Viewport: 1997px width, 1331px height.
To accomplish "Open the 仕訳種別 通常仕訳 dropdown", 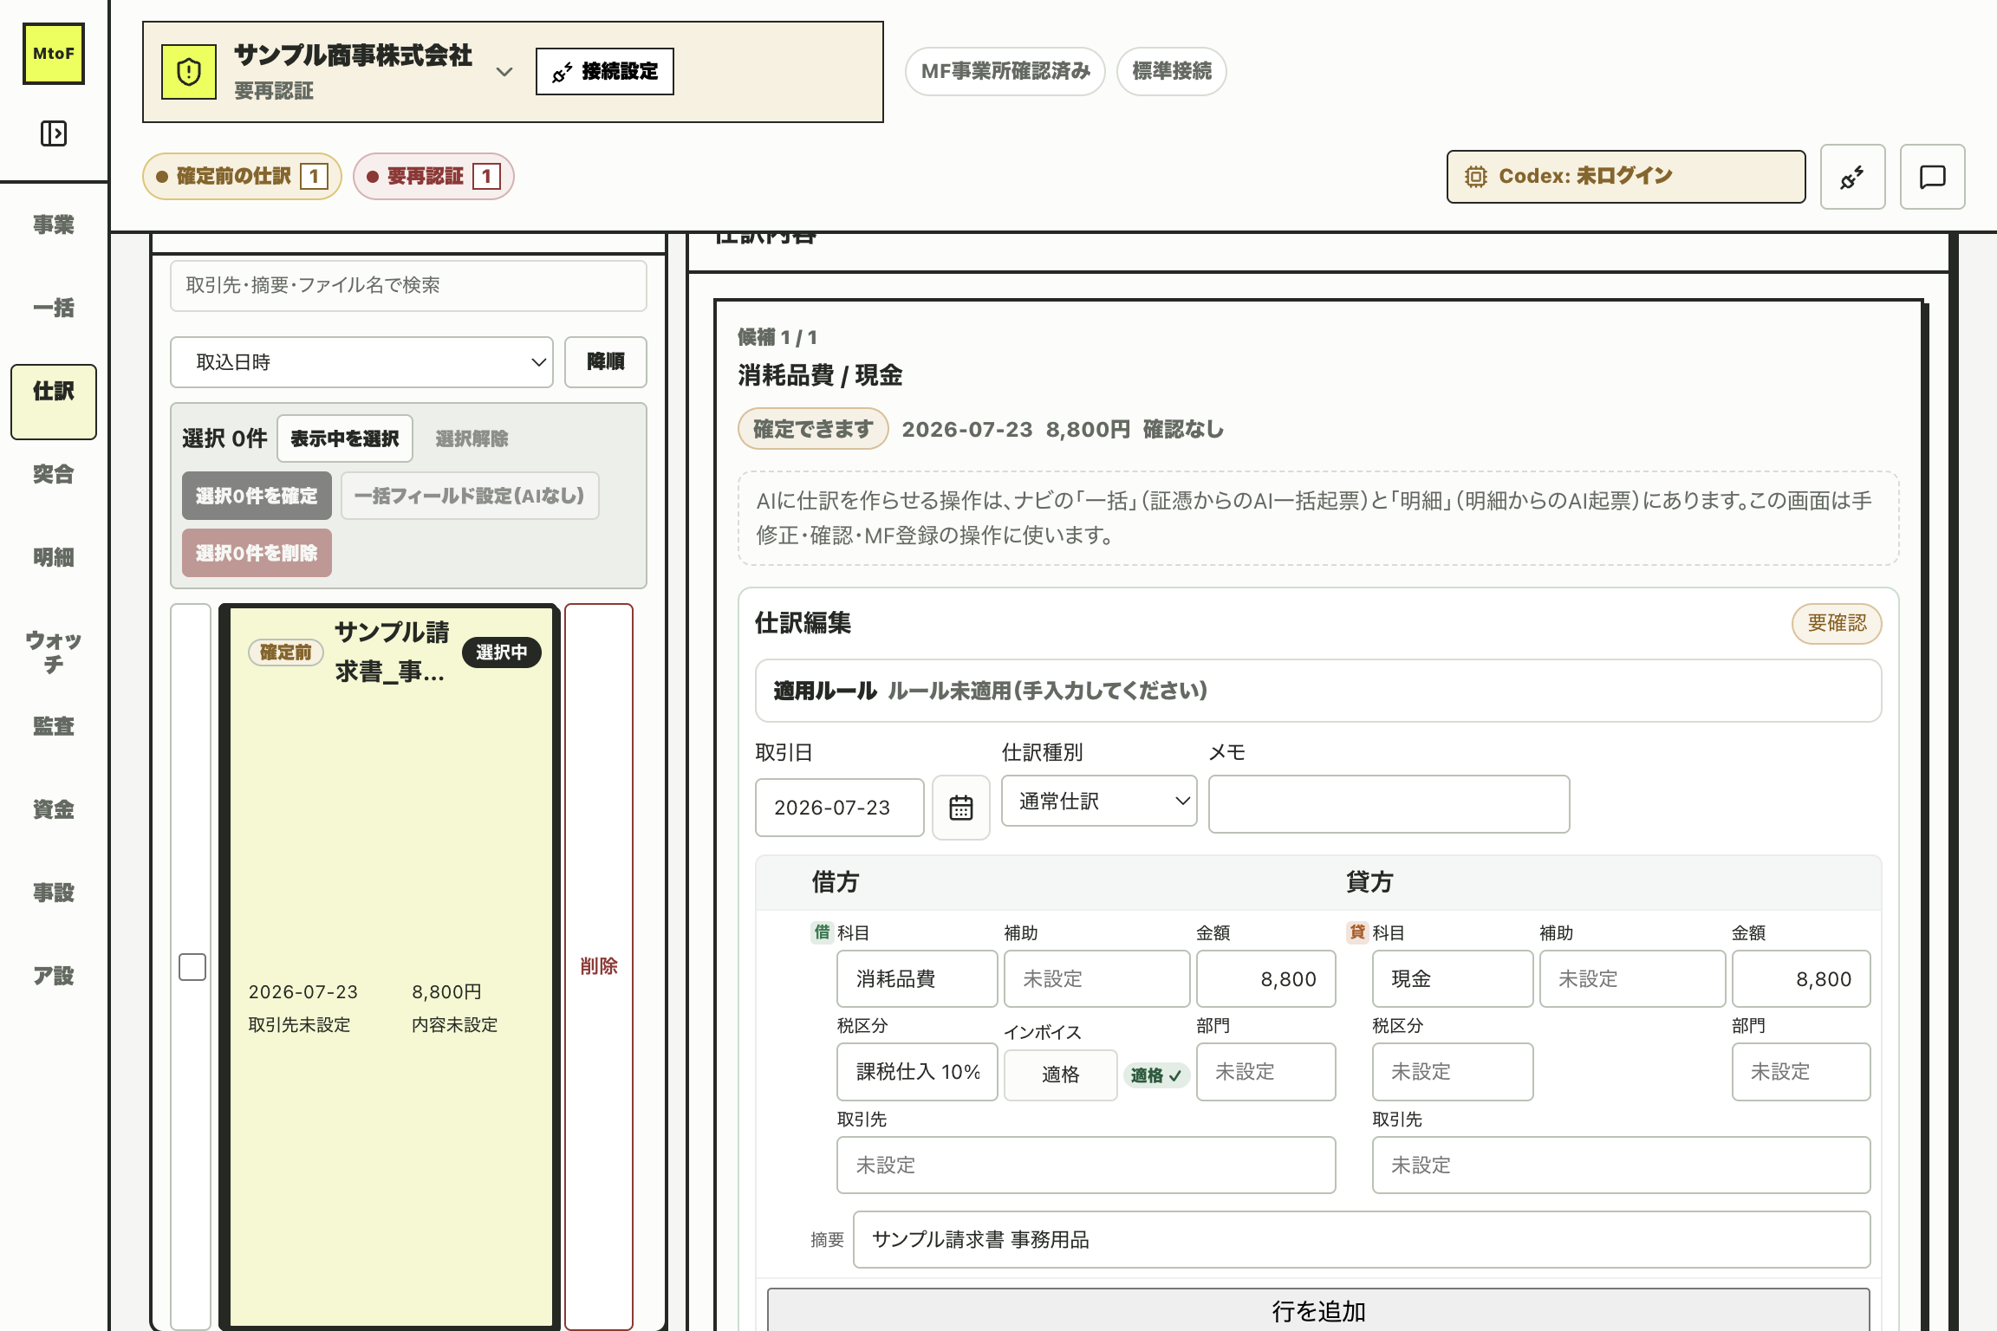I will pyautogui.click(x=1099, y=801).
